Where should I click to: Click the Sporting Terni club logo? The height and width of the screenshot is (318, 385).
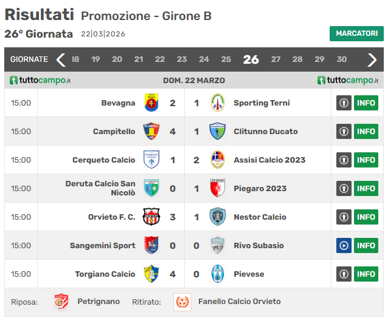pyautogui.click(x=217, y=103)
